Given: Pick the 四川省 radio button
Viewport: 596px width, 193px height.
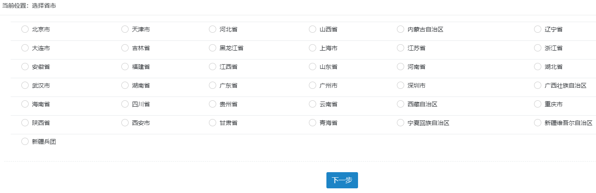Looking at the screenshot, I should click(x=125, y=104).
